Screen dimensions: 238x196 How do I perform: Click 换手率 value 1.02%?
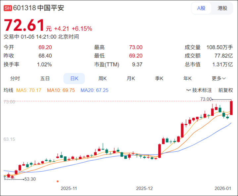point(44,64)
